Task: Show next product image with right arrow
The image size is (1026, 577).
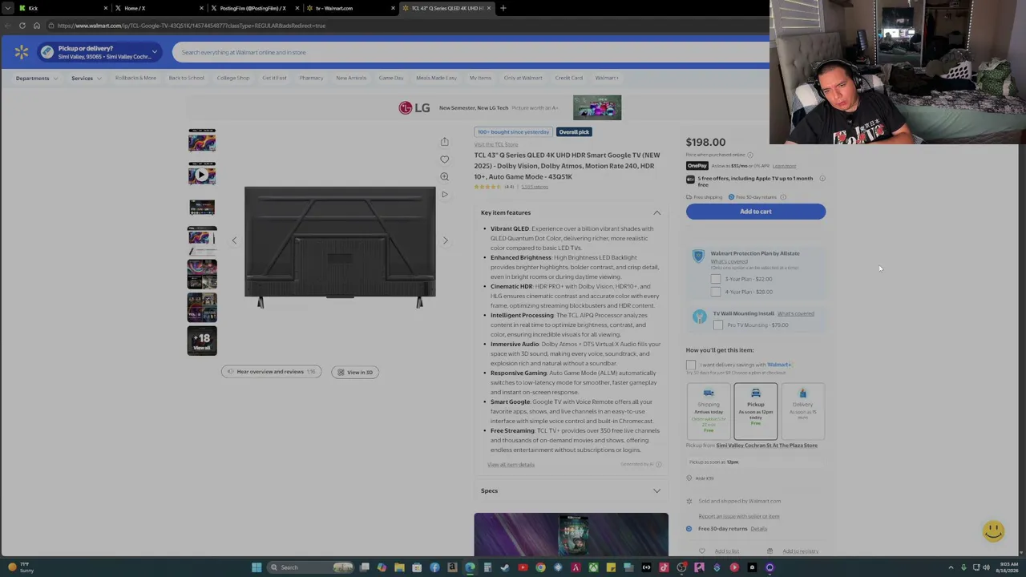Action: 446,240
